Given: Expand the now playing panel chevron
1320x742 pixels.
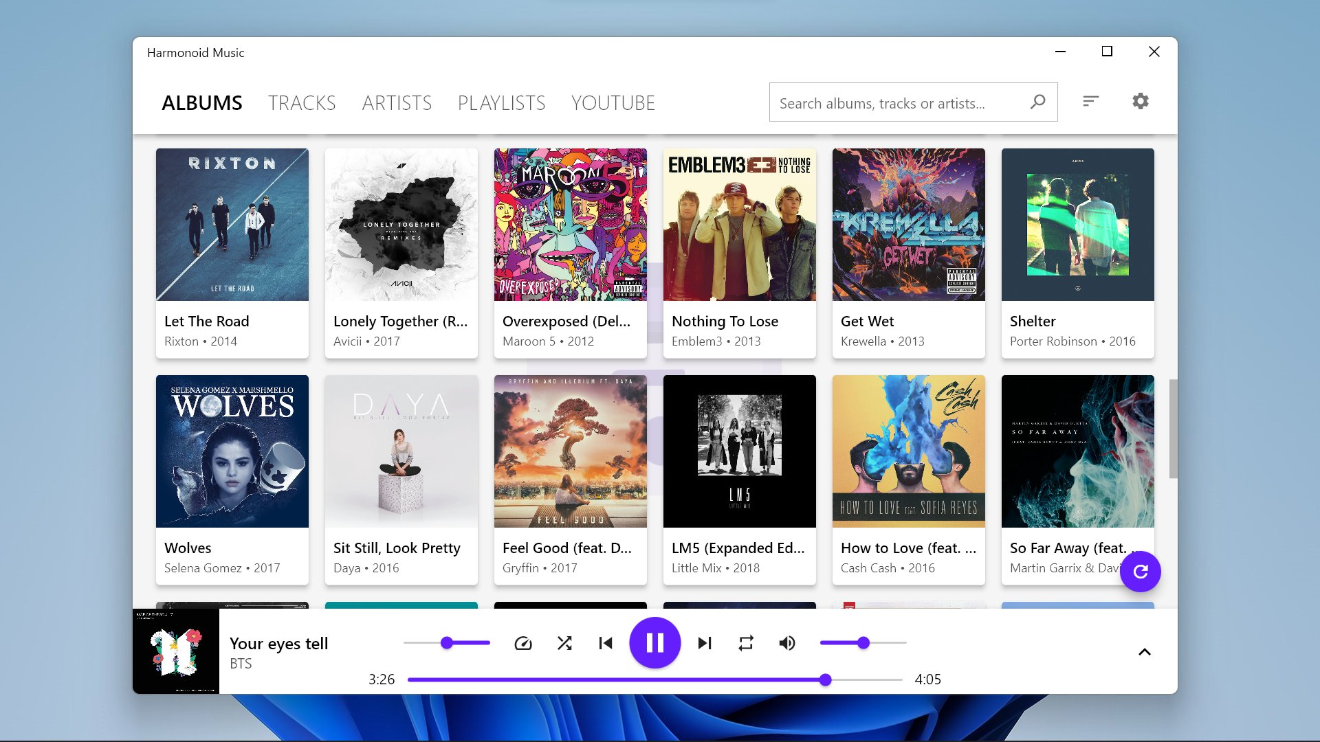Looking at the screenshot, I should click(1145, 651).
